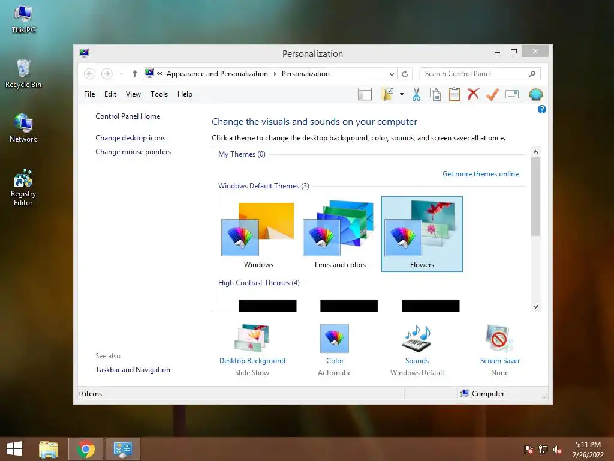The width and height of the screenshot is (614, 461).
Task: Click the orange checkmark toolbar icon
Action: click(x=492, y=94)
